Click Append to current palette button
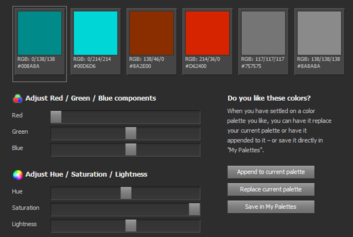This screenshot has width=353, height=237. pyautogui.click(x=271, y=172)
